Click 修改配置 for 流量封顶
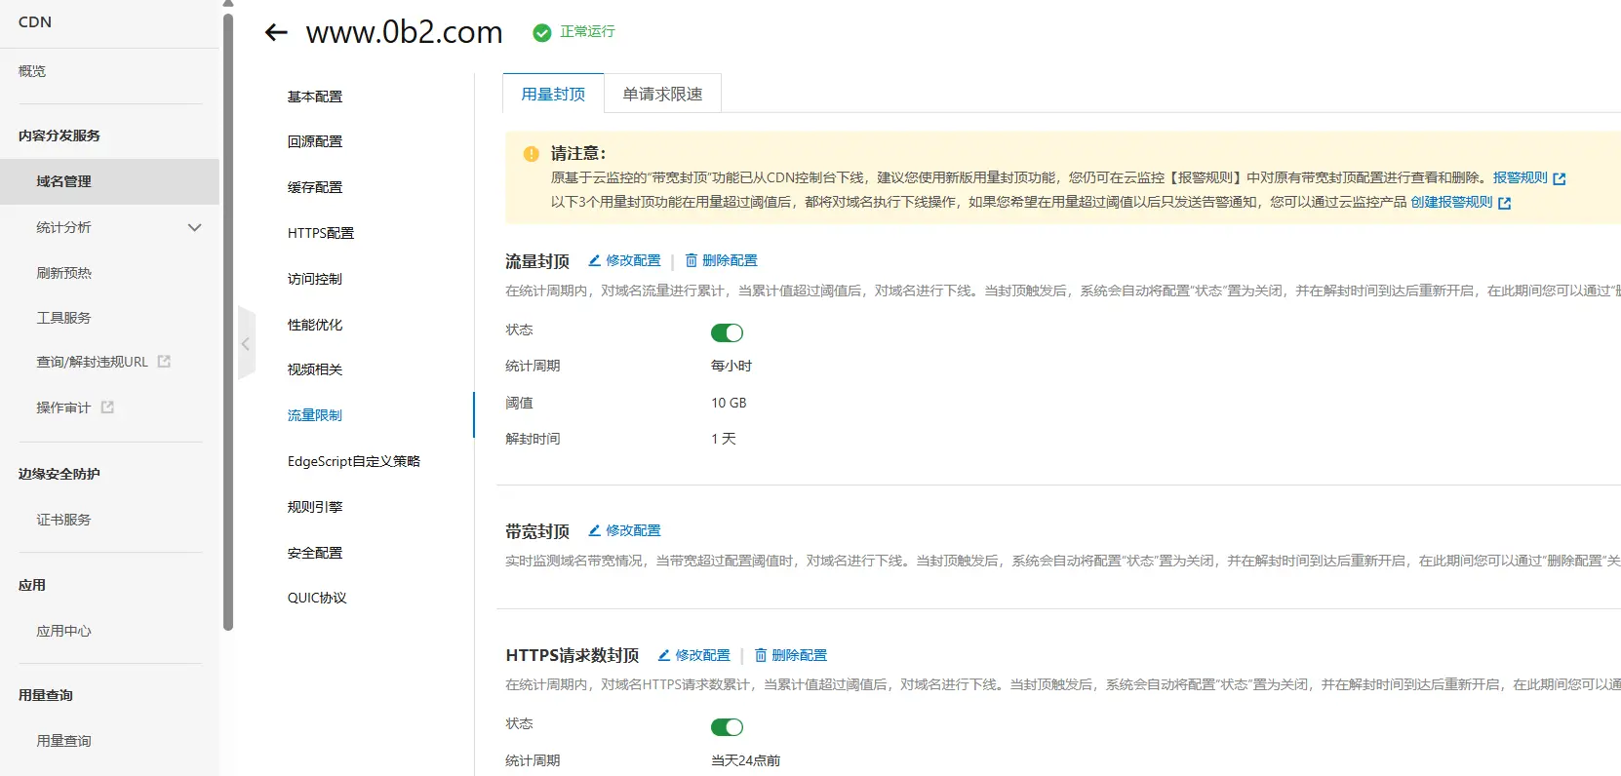This screenshot has width=1621, height=776. click(x=624, y=260)
